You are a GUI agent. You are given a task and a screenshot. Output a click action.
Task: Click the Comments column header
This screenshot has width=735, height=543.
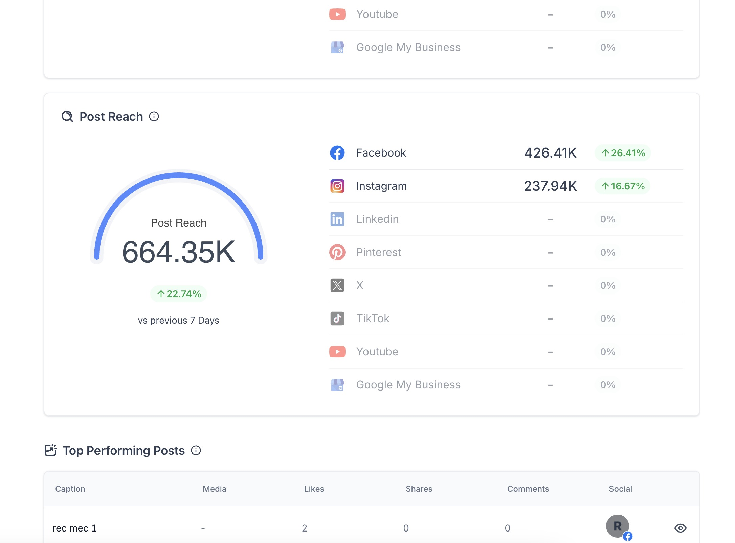pos(528,489)
